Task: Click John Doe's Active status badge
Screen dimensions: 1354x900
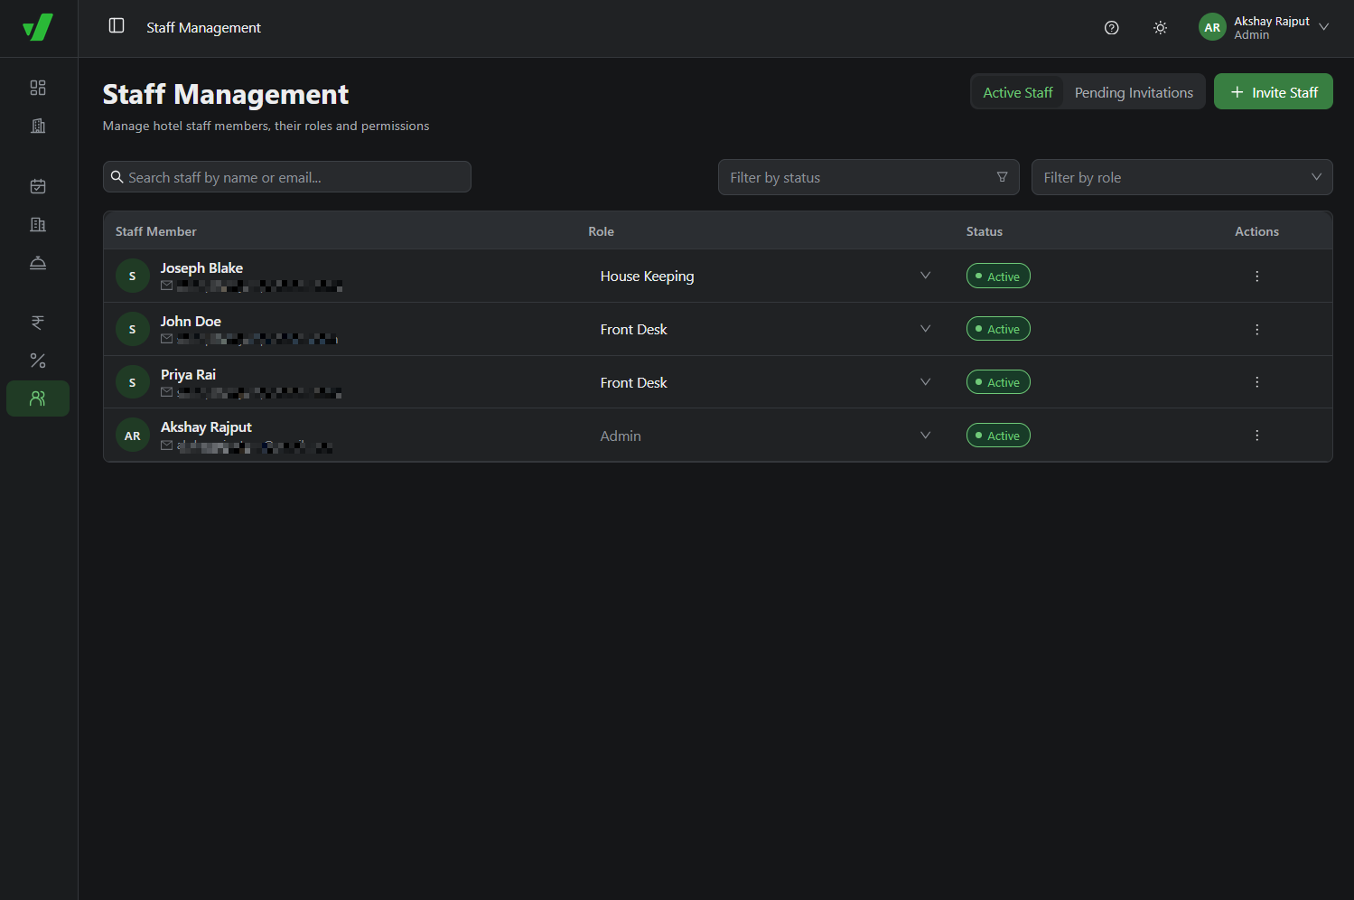Action: pos(998,329)
